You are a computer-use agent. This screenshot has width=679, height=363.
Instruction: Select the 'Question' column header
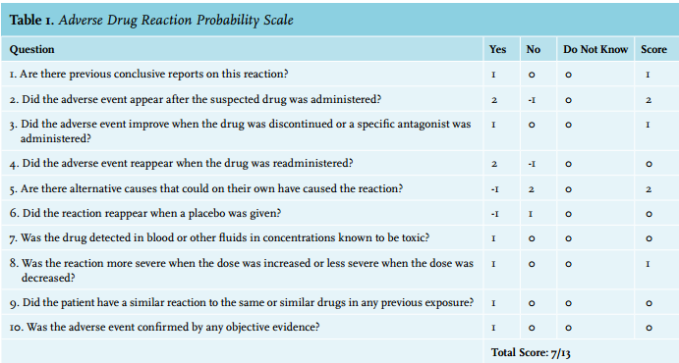(x=32, y=49)
